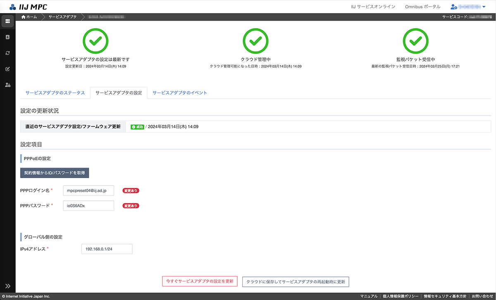The image size is (496, 300).
Task: Click the sync arrows icon in sidebar
Action: point(7,53)
